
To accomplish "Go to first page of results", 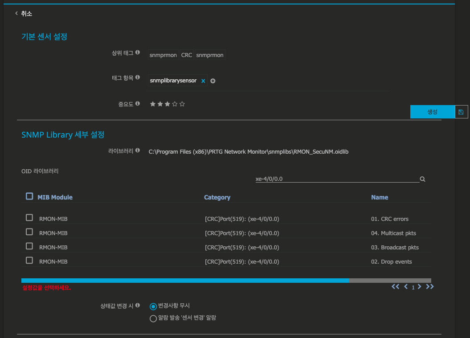I will 395,287.
